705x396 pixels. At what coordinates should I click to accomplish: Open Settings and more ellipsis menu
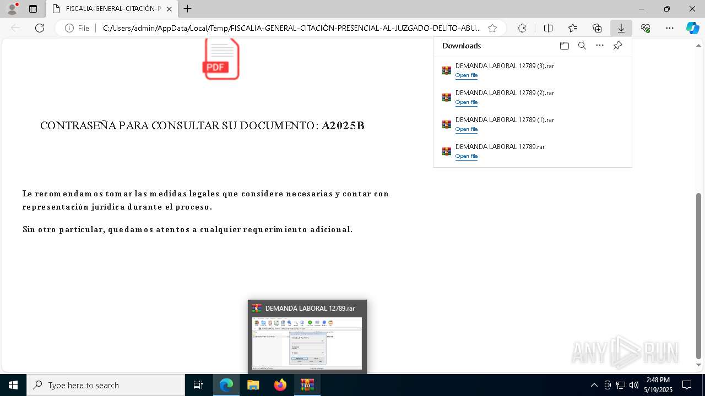pyautogui.click(x=670, y=28)
